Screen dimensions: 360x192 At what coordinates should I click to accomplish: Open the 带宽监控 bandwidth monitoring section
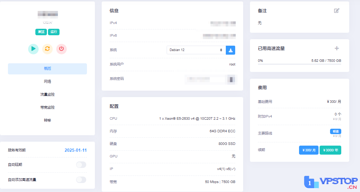coord(47,108)
